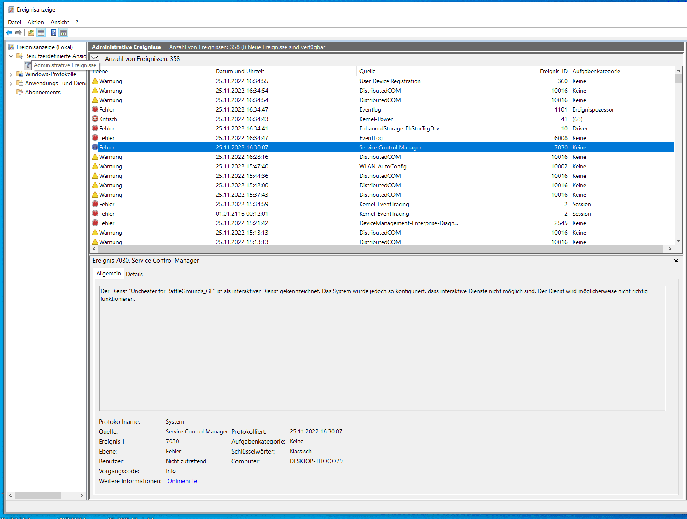
Task: Click the Schlüsselwörter value Klassisch
Action: click(x=300, y=452)
